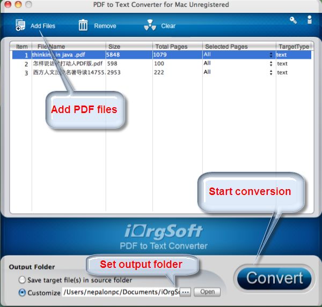322x307 pixels.
Task: Click size value 2953
Action: (114, 72)
